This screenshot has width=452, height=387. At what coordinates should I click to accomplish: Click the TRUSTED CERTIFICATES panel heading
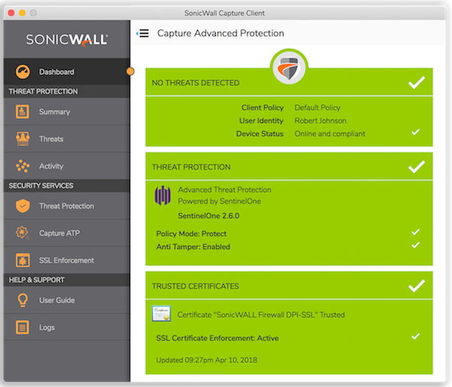pos(196,286)
